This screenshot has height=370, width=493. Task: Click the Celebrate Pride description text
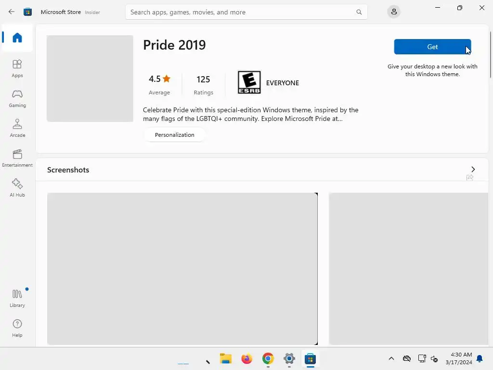pyautogui.click(x=250, y=114)
